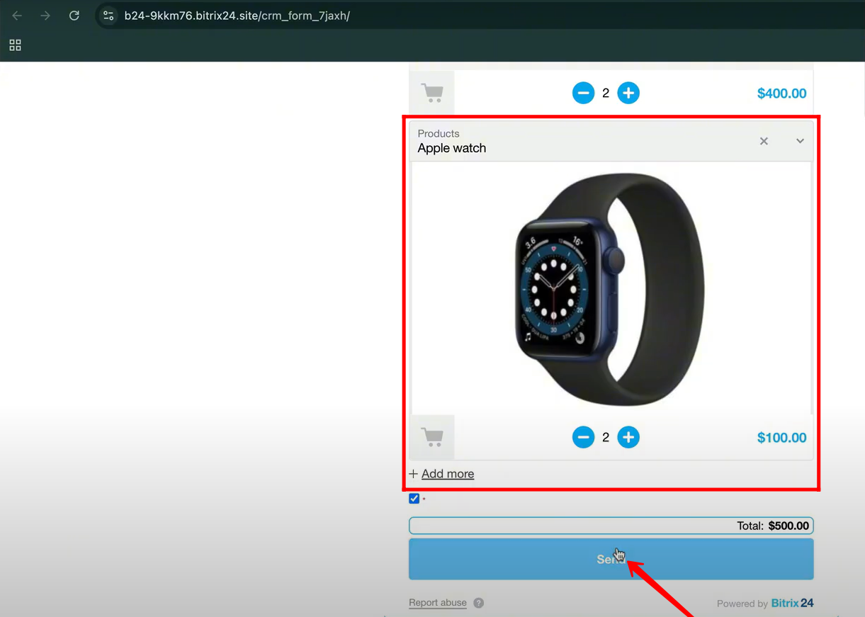Go back using the browser back arrow
Screen dimensions: 865x617
click(17, 16)
